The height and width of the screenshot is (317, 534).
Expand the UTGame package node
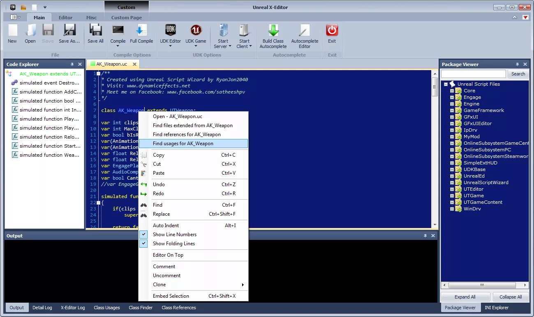point(452,196)
